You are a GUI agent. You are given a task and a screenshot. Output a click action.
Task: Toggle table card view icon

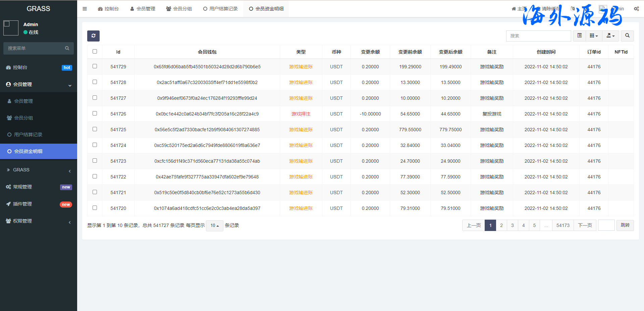(x=579, y=36)
